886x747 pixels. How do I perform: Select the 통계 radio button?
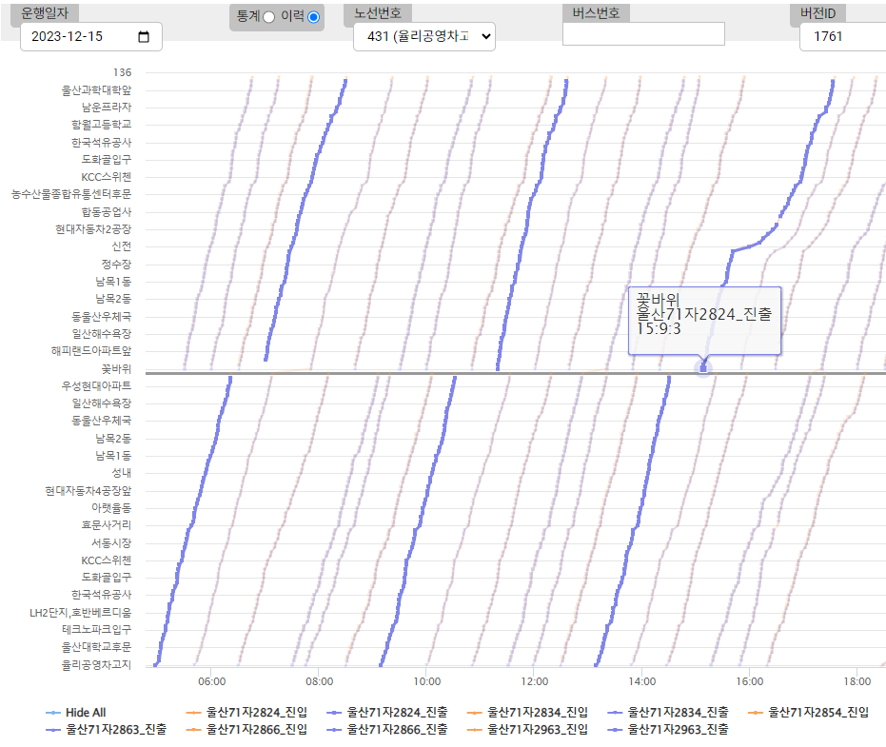pos(268,17)
